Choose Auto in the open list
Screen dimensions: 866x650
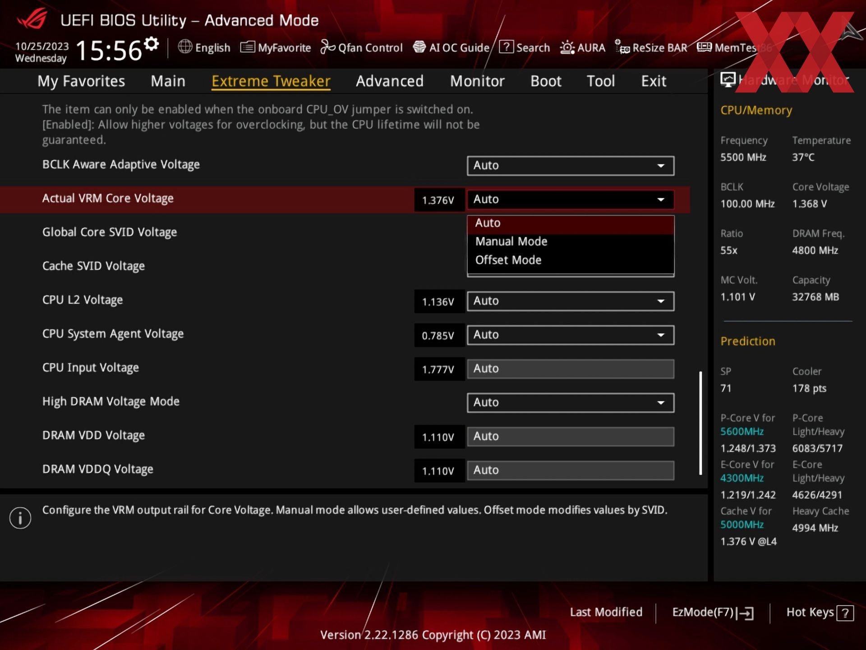click(571, 223)
